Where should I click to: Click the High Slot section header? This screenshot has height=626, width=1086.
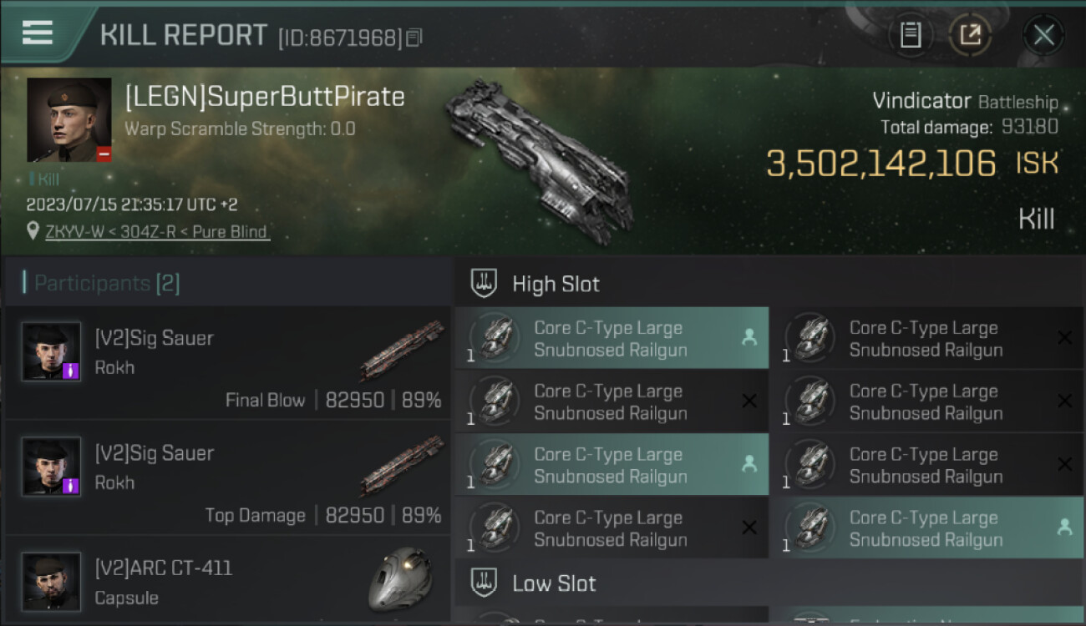(556, 284)
